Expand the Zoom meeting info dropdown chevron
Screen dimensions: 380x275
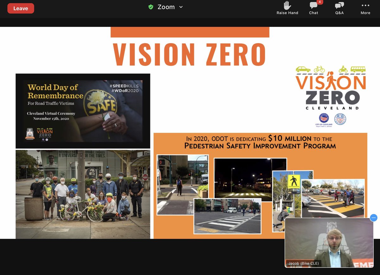point(181,7)
